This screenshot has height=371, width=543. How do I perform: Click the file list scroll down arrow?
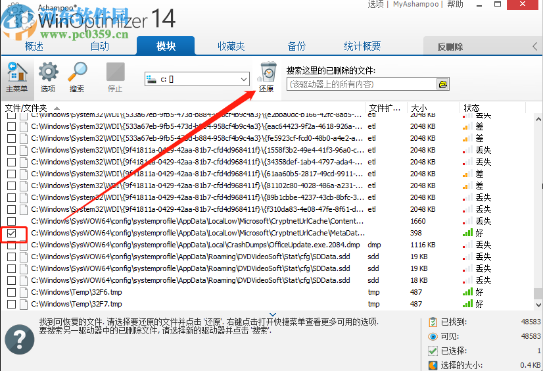tap(538, 305)
